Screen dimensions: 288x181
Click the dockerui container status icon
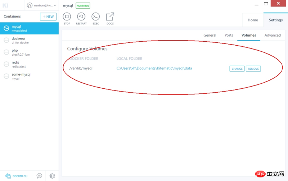coord(6,40)
